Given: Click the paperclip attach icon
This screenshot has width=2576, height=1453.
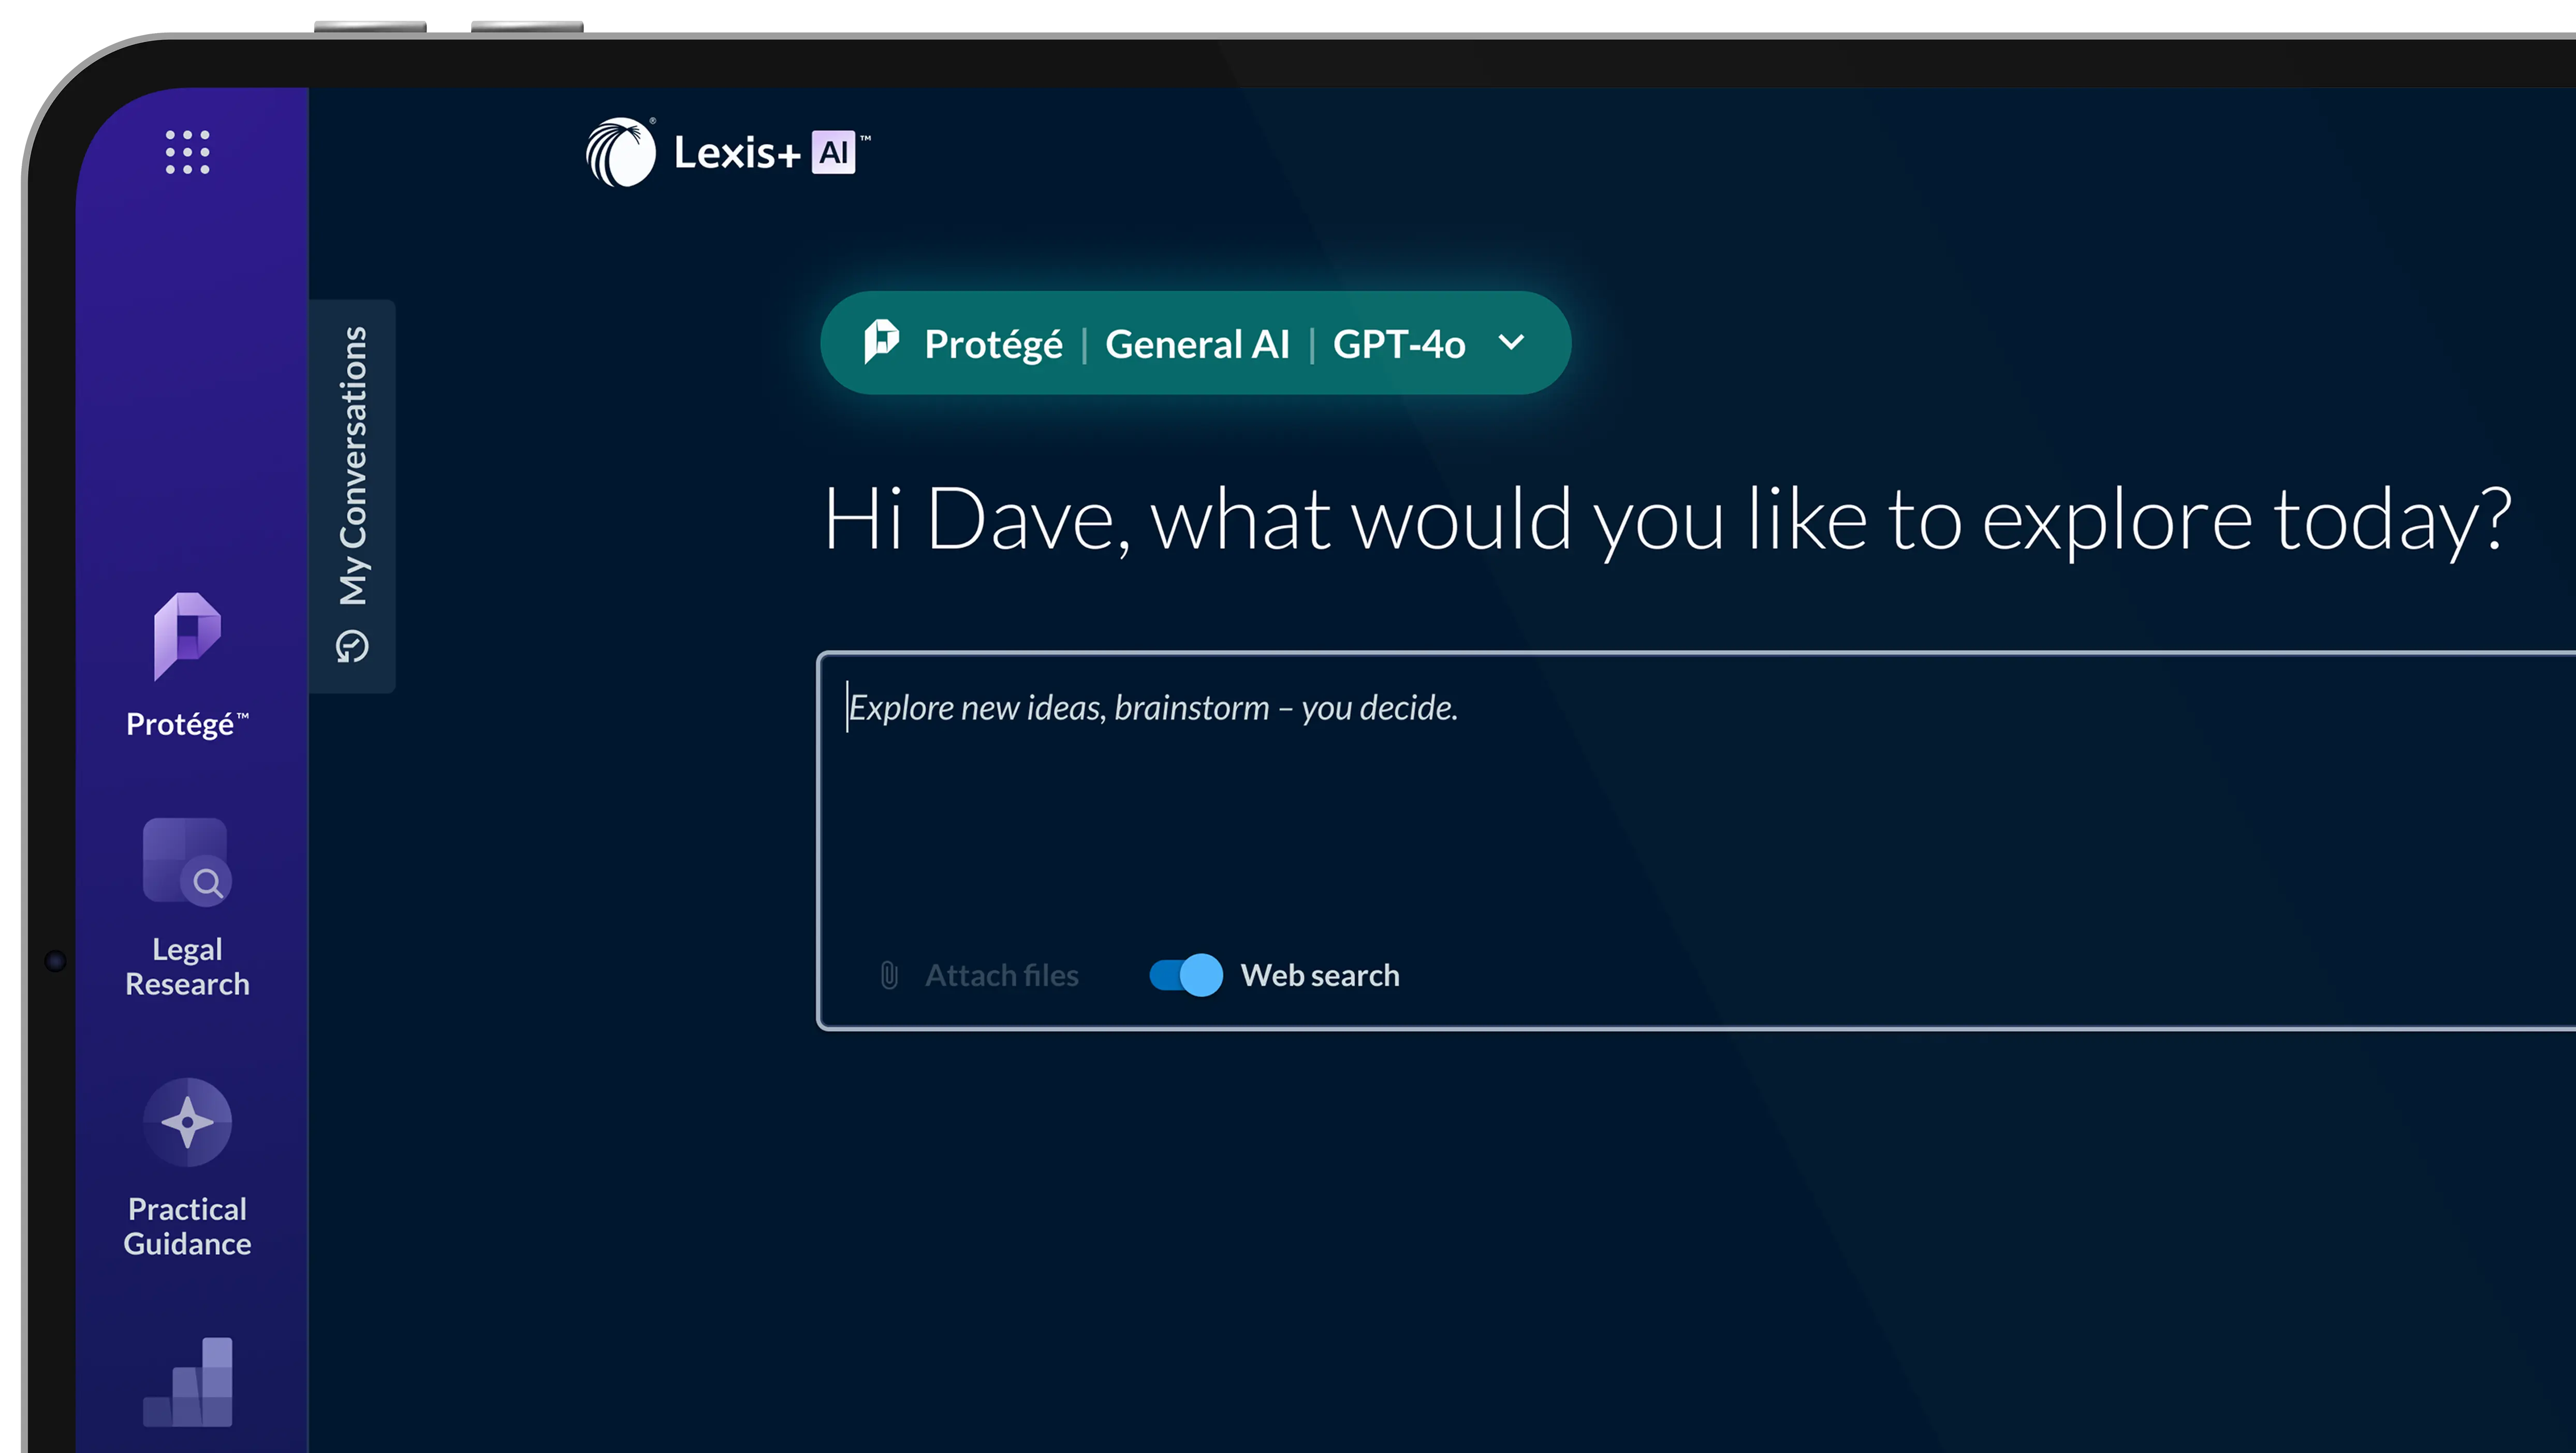Looking at the screenshot, I should (x=889, y=975).
